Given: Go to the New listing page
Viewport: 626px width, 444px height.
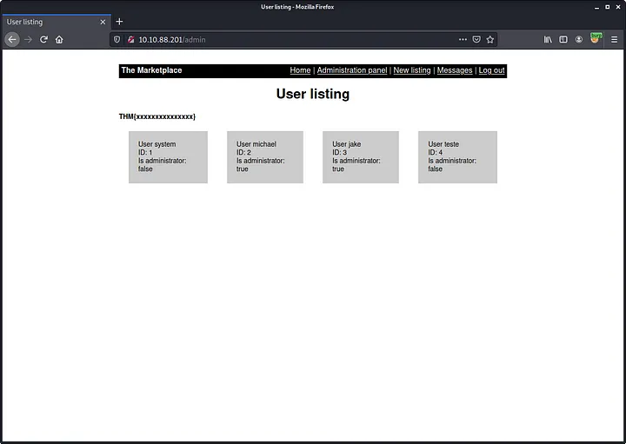Looking at the screenshot, I should tap(412, 70).
